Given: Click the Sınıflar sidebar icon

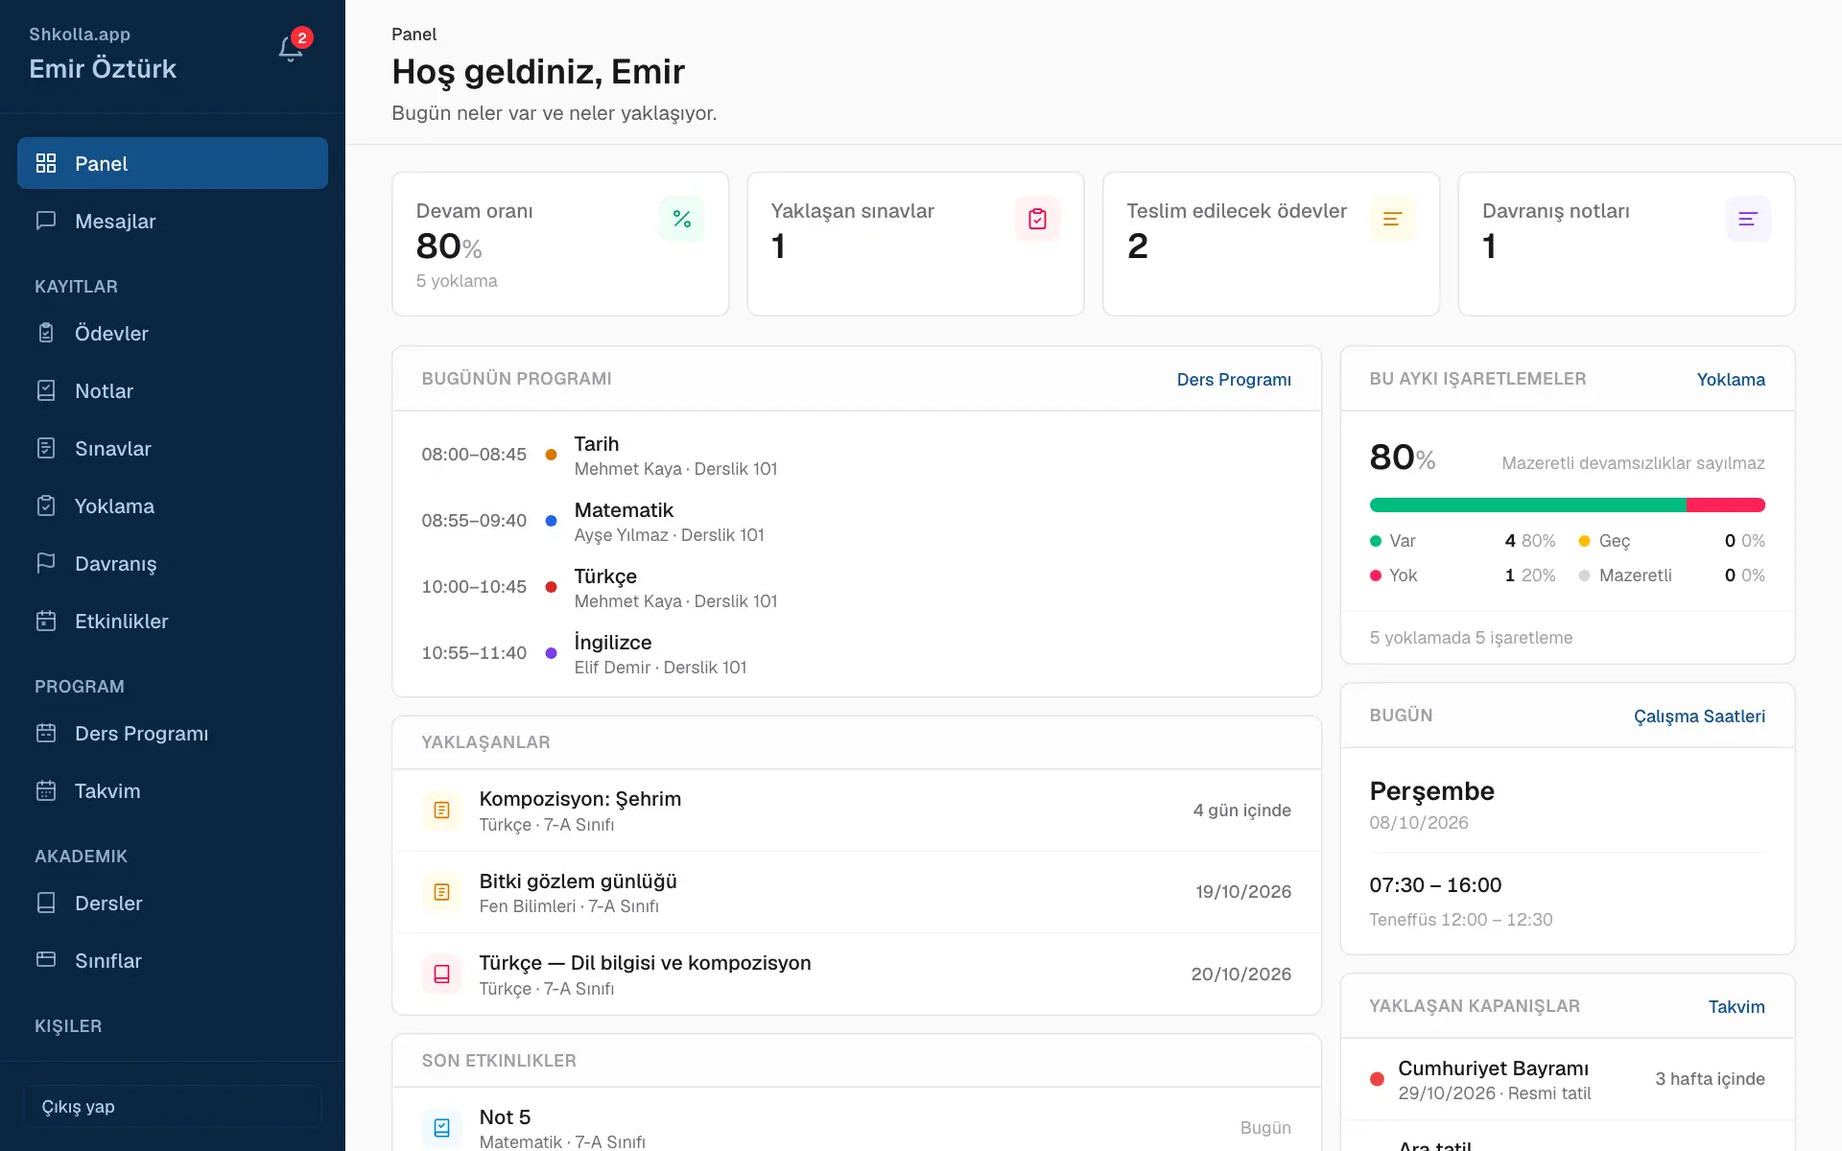Looking at the screenshot, I should 46,960.
